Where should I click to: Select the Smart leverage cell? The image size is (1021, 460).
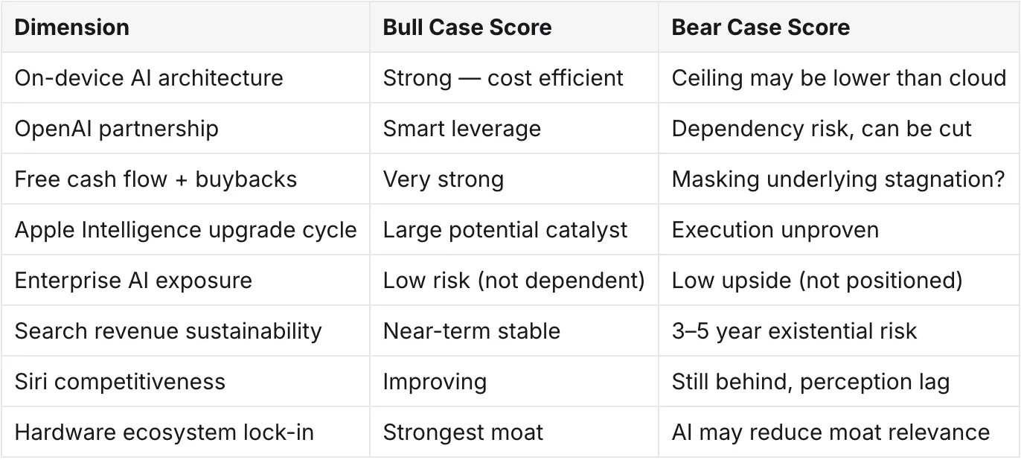[514, 128]
